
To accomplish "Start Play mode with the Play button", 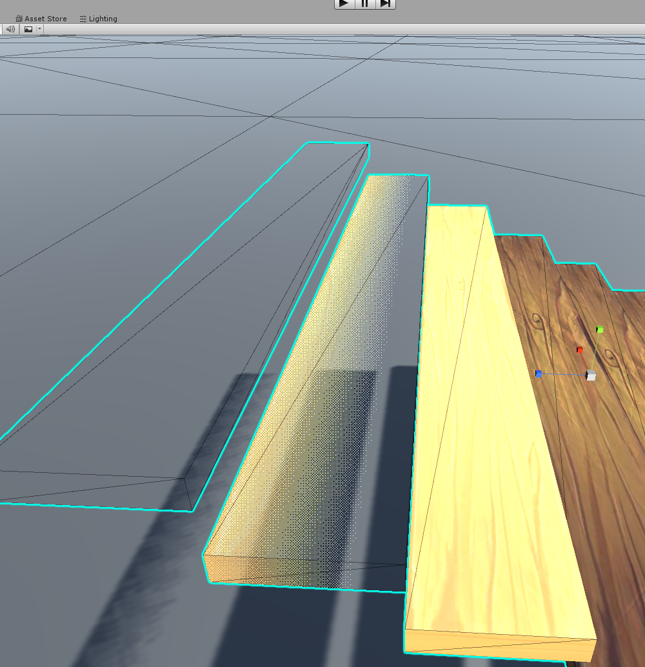I will click(x=344, y=3).
